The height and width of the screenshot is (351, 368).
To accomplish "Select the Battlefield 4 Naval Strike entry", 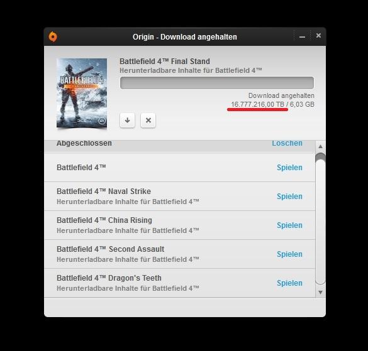I will click(x=179, y=197).
